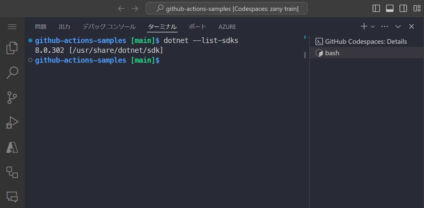Click the blue command decoration dot
This screenshot has height=208, width=424.
point(30,40)
